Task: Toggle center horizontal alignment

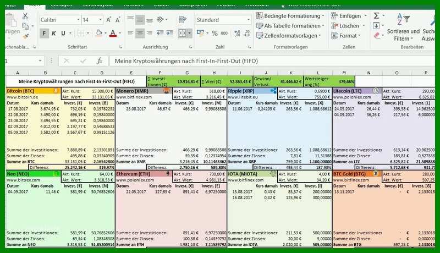Action: click(140, 34)
